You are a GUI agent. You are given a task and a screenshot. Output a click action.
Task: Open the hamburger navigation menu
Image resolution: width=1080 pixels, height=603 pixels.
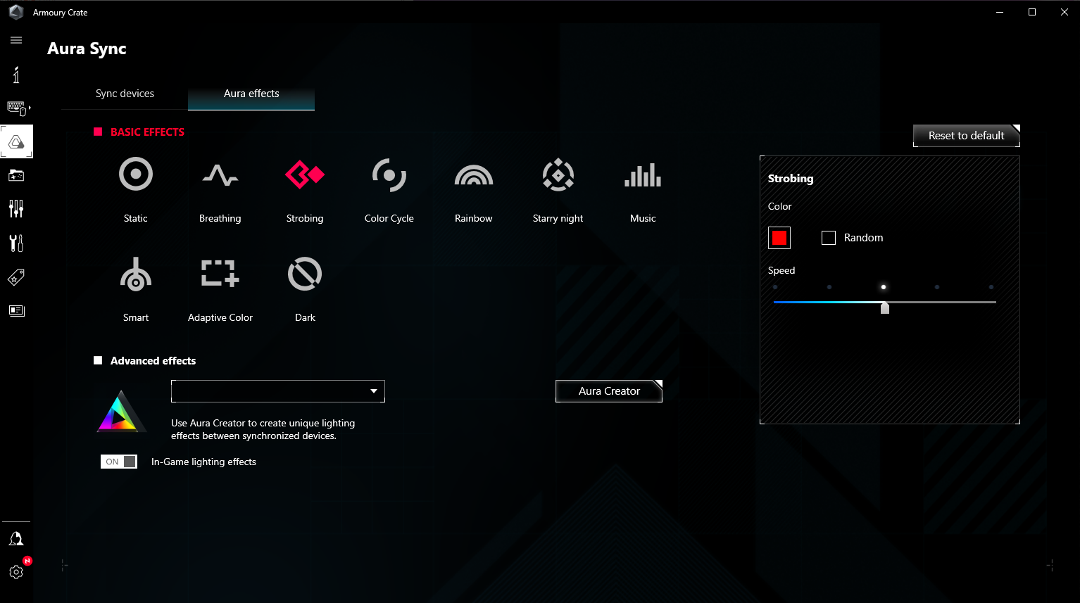point(15,40)
